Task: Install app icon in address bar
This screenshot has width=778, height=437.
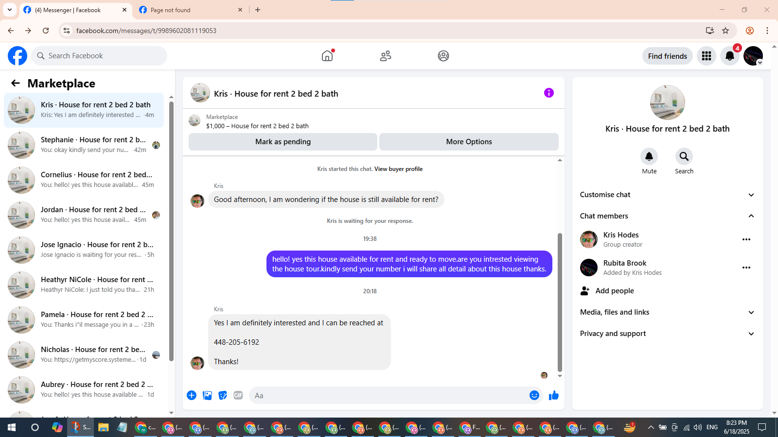Action: pyautogui.click(x=710, y=31)
